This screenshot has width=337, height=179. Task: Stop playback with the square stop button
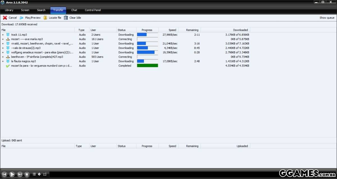(x=27, y=174)
